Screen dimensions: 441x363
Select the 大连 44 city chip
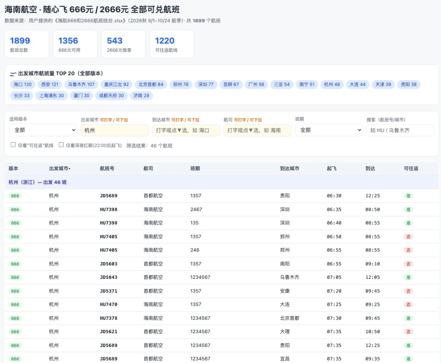click(357, 85)
